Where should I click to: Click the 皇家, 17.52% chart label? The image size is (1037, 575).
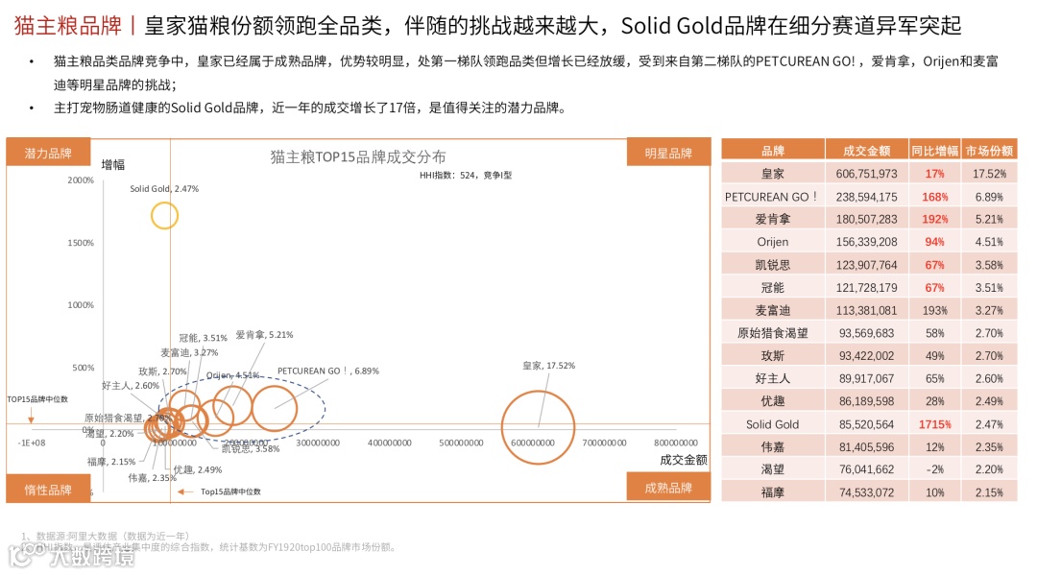click(549, 365)
